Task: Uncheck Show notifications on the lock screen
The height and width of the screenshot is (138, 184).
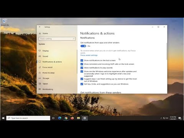Action: 82,61
